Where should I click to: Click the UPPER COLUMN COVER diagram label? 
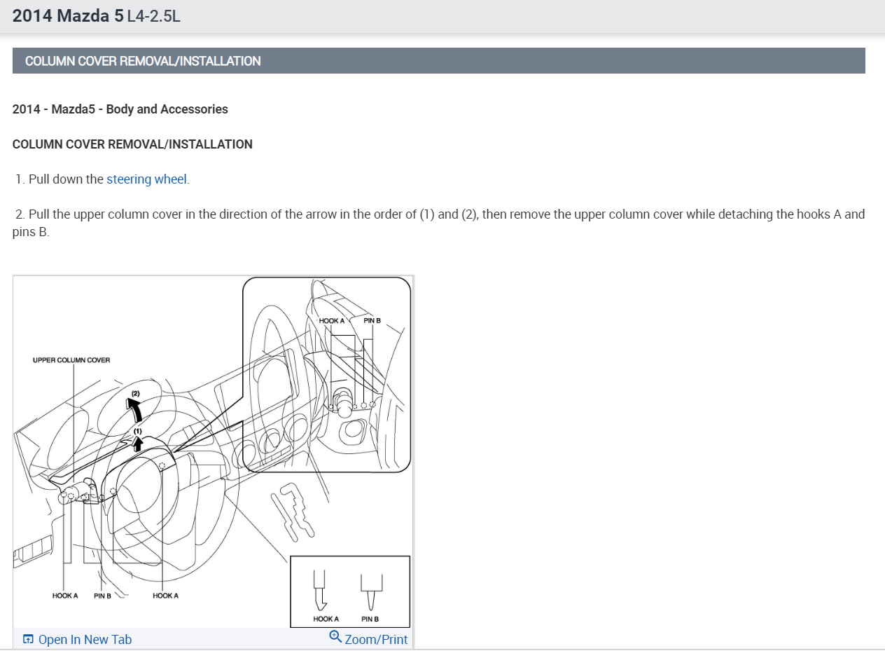coord(71,360)
